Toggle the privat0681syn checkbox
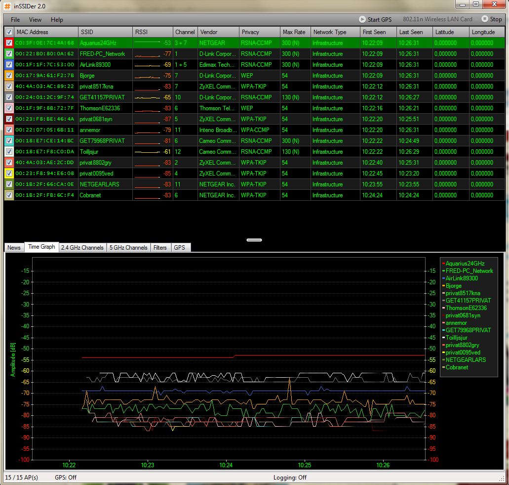 click(x=9, y=119)
